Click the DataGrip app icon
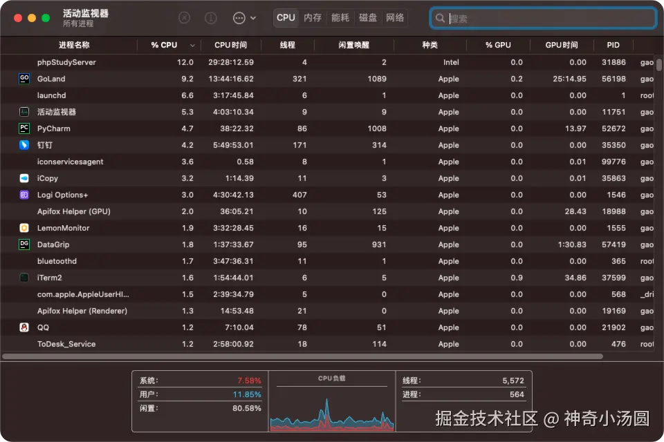The height and width of the screenshot is (442, 664). click(x=24, y=244)
